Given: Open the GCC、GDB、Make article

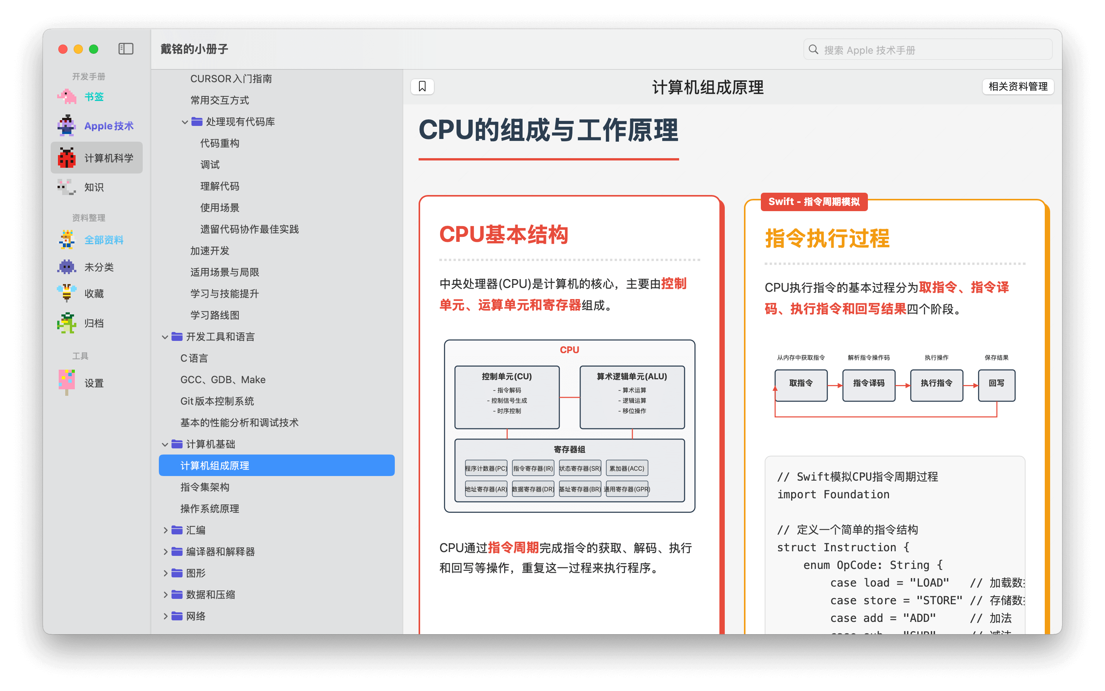Looking at the screenshot, I should 223,380.
